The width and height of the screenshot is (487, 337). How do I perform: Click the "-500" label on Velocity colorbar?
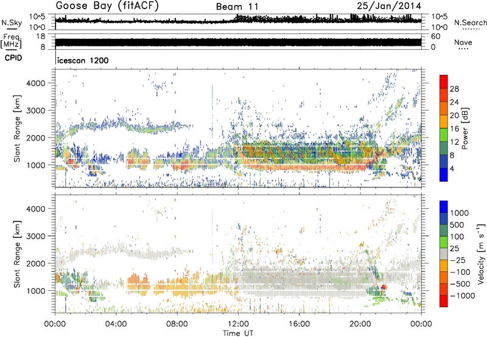click(x=460, y=284)
